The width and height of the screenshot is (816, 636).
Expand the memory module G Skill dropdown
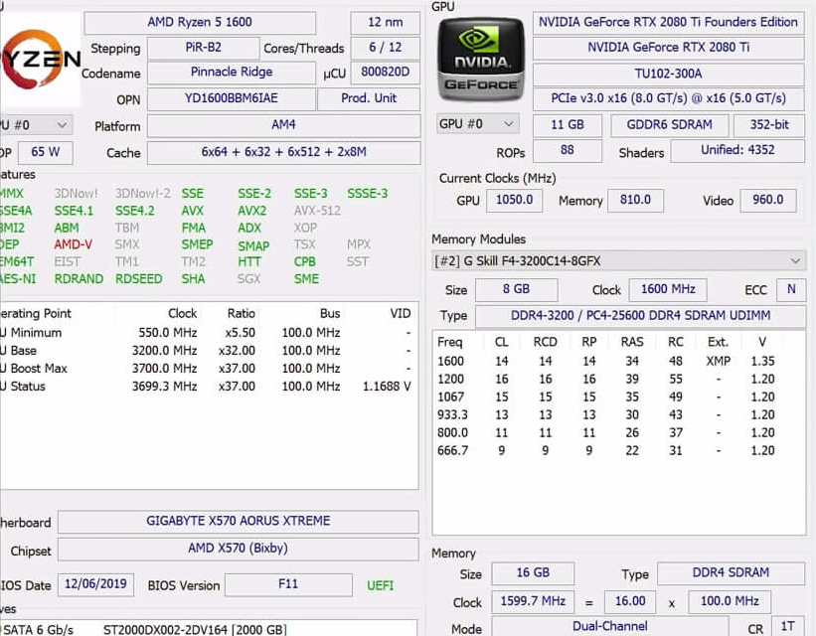(618, 260)
